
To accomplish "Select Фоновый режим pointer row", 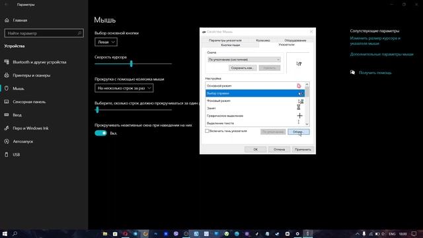I will tap(255, 100).
